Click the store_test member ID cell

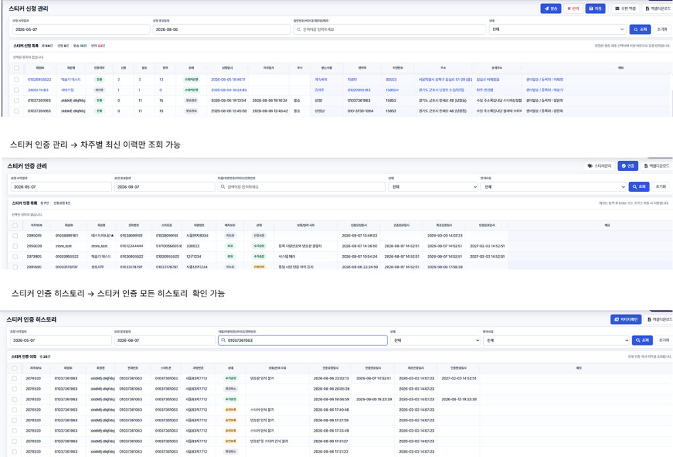coord(64,246)
